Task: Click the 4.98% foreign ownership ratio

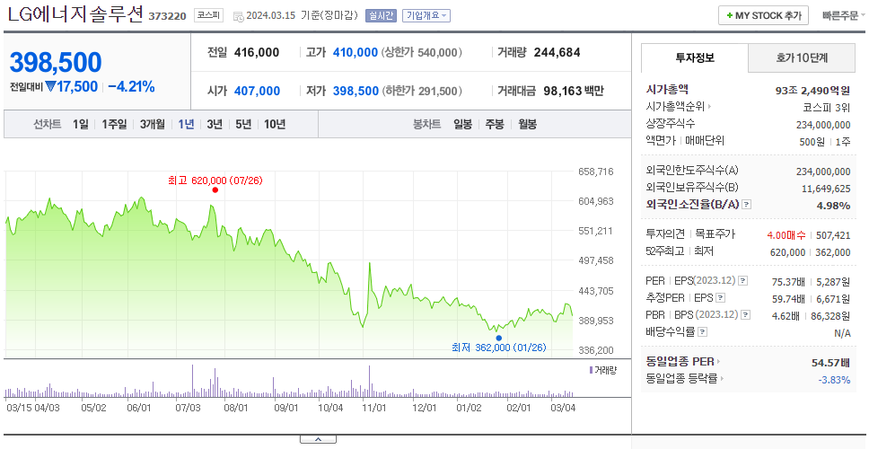Action: tap(833, 206)
